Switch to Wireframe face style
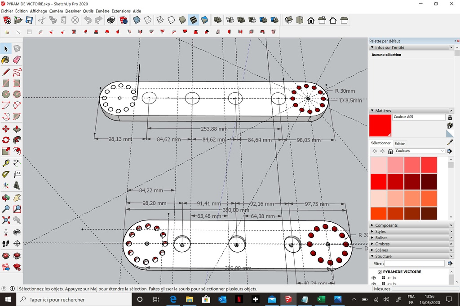The image size is (460, 306). pyautogui.click(x=160, y=20)
